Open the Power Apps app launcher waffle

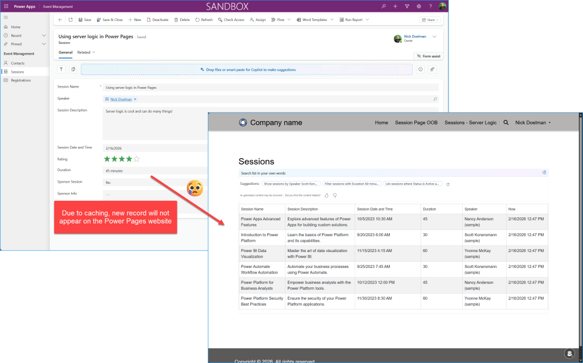pyautogui.click(x=5, y=6)
